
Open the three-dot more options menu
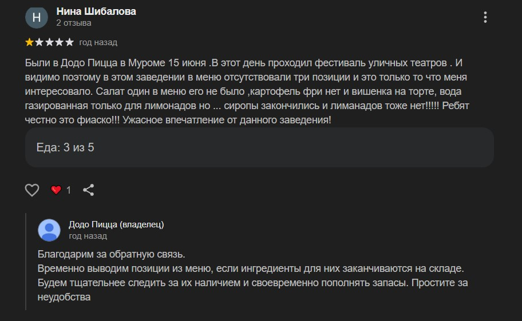tap(485, 17)
